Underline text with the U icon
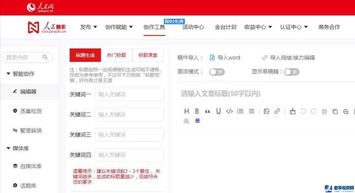The width and height of the screenshot is (355, 193). (218, 111)
